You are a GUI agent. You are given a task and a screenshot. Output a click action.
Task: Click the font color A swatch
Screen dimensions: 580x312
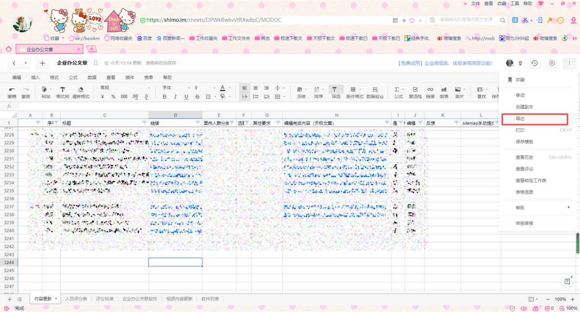click(222, 88)
